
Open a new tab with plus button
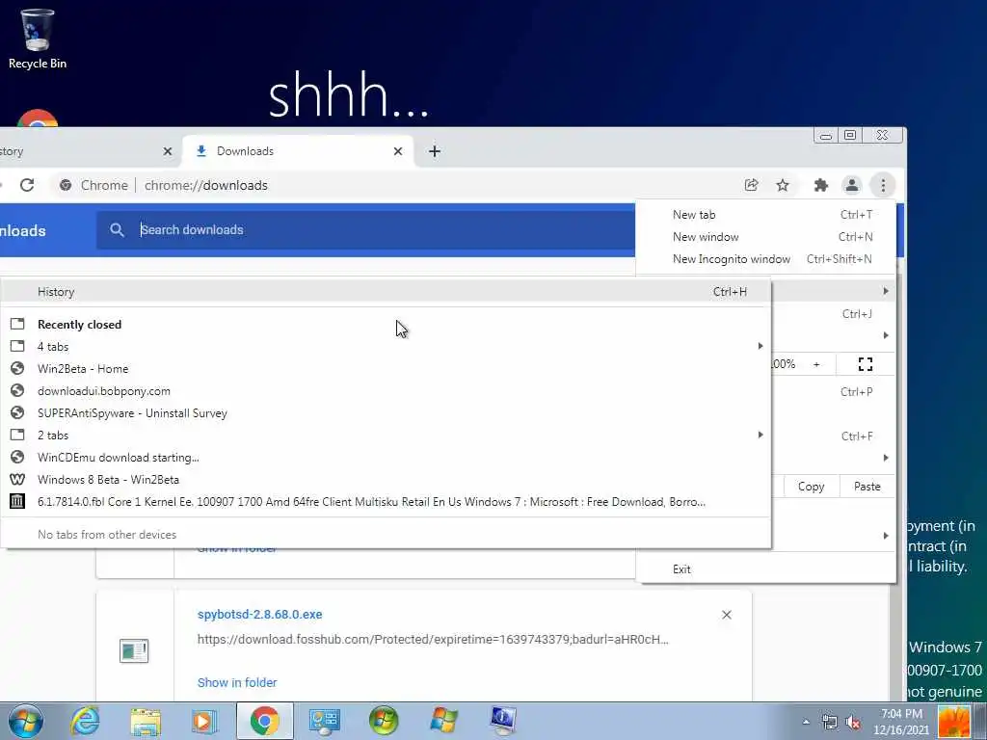(435, 151)
